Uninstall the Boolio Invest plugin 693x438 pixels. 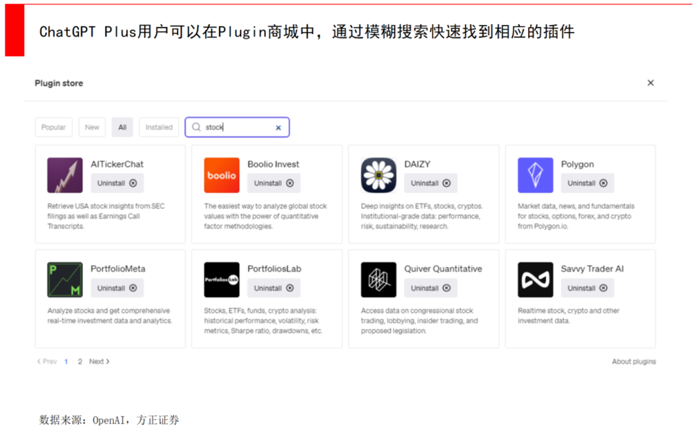tap(274, 183)
